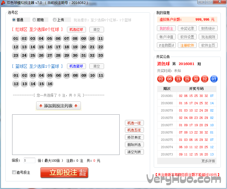Pick red ball number 16

49,47
